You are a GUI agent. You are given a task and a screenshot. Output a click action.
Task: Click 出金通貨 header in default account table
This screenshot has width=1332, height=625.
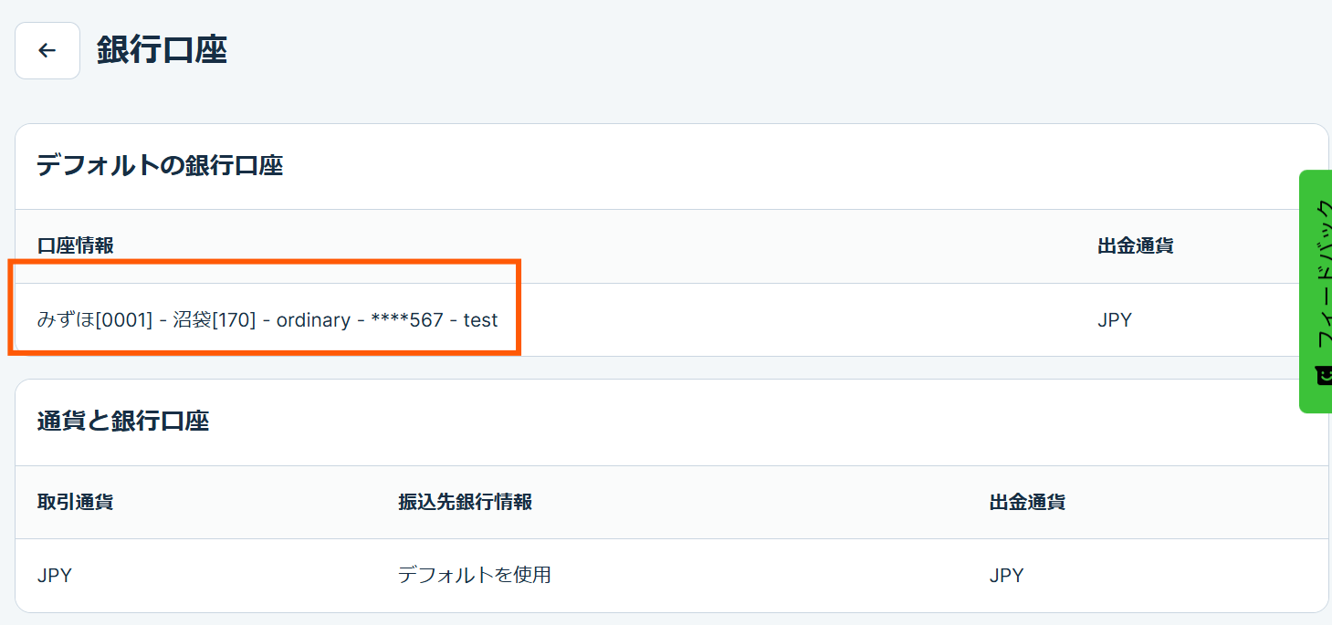click(x=1135, y=246)
